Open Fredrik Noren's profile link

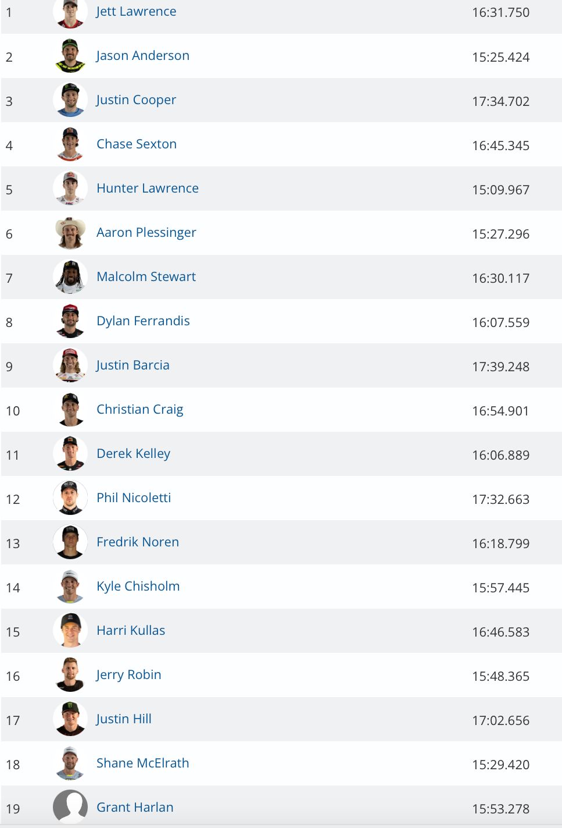point(138,542)
